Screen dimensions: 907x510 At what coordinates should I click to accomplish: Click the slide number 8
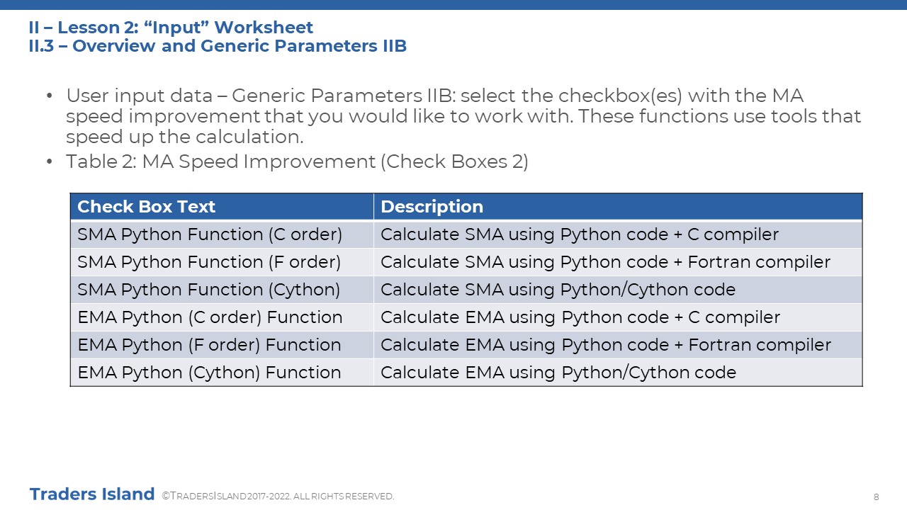pos(877,496)
